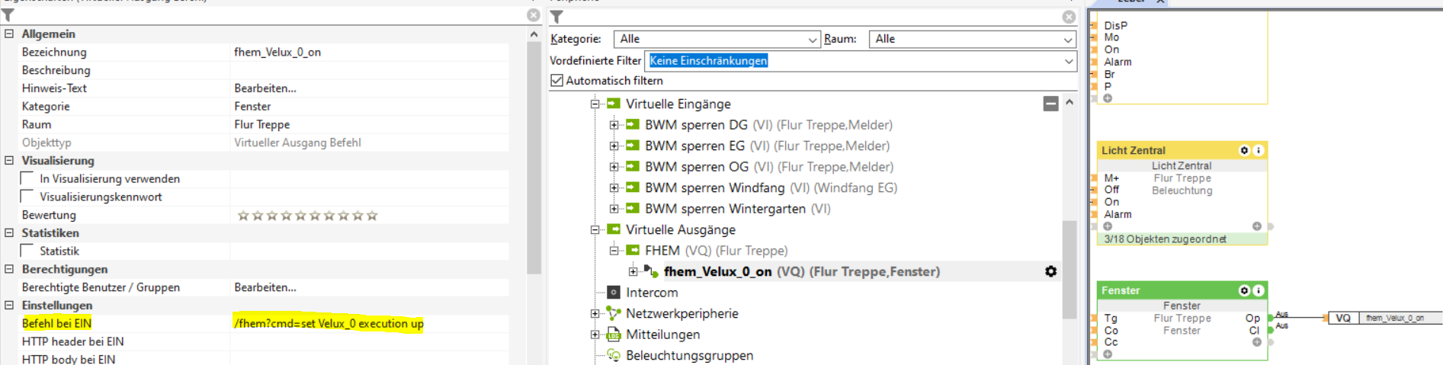The width and height of the screenshot is (1443, 365).
Task: Edit the Bezeichnung value fhem_Velux_0_on
Action: click(370, 52)
